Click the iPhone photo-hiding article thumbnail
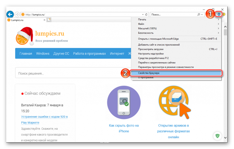The height and width of the screenshot is (149, 234). [x=124, y=103]
